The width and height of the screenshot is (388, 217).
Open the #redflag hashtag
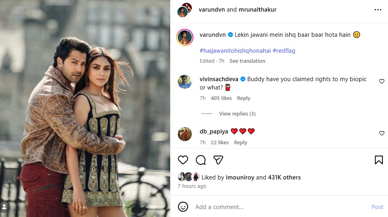(284, 51)
